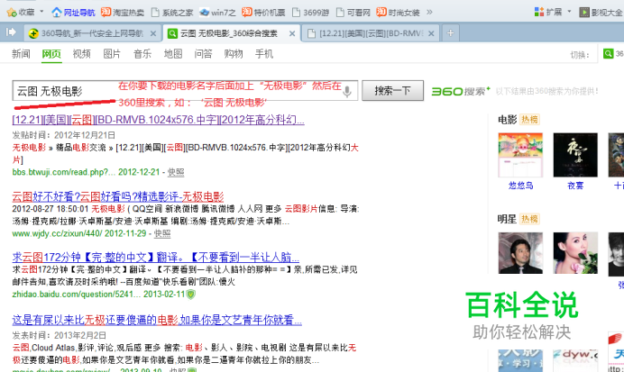Open the 扩展 extensions icon
Image resolution: width=624 pixels, height=372 pixels.
(539, 12)
